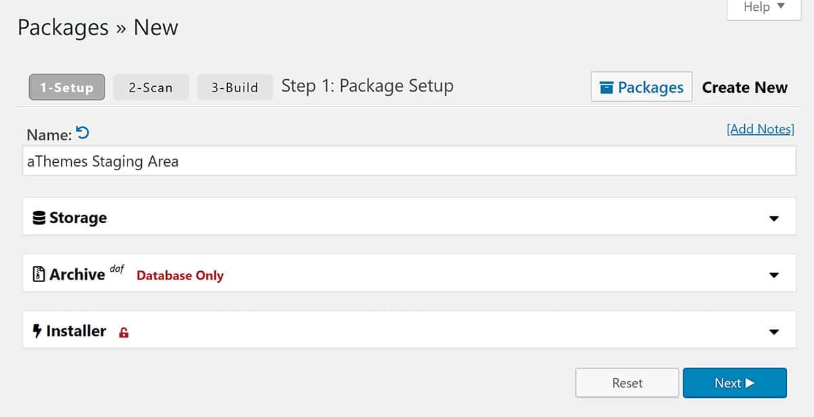Click the red unlocked padlock icon
814x417 pixels.
[x=123, y=332]
